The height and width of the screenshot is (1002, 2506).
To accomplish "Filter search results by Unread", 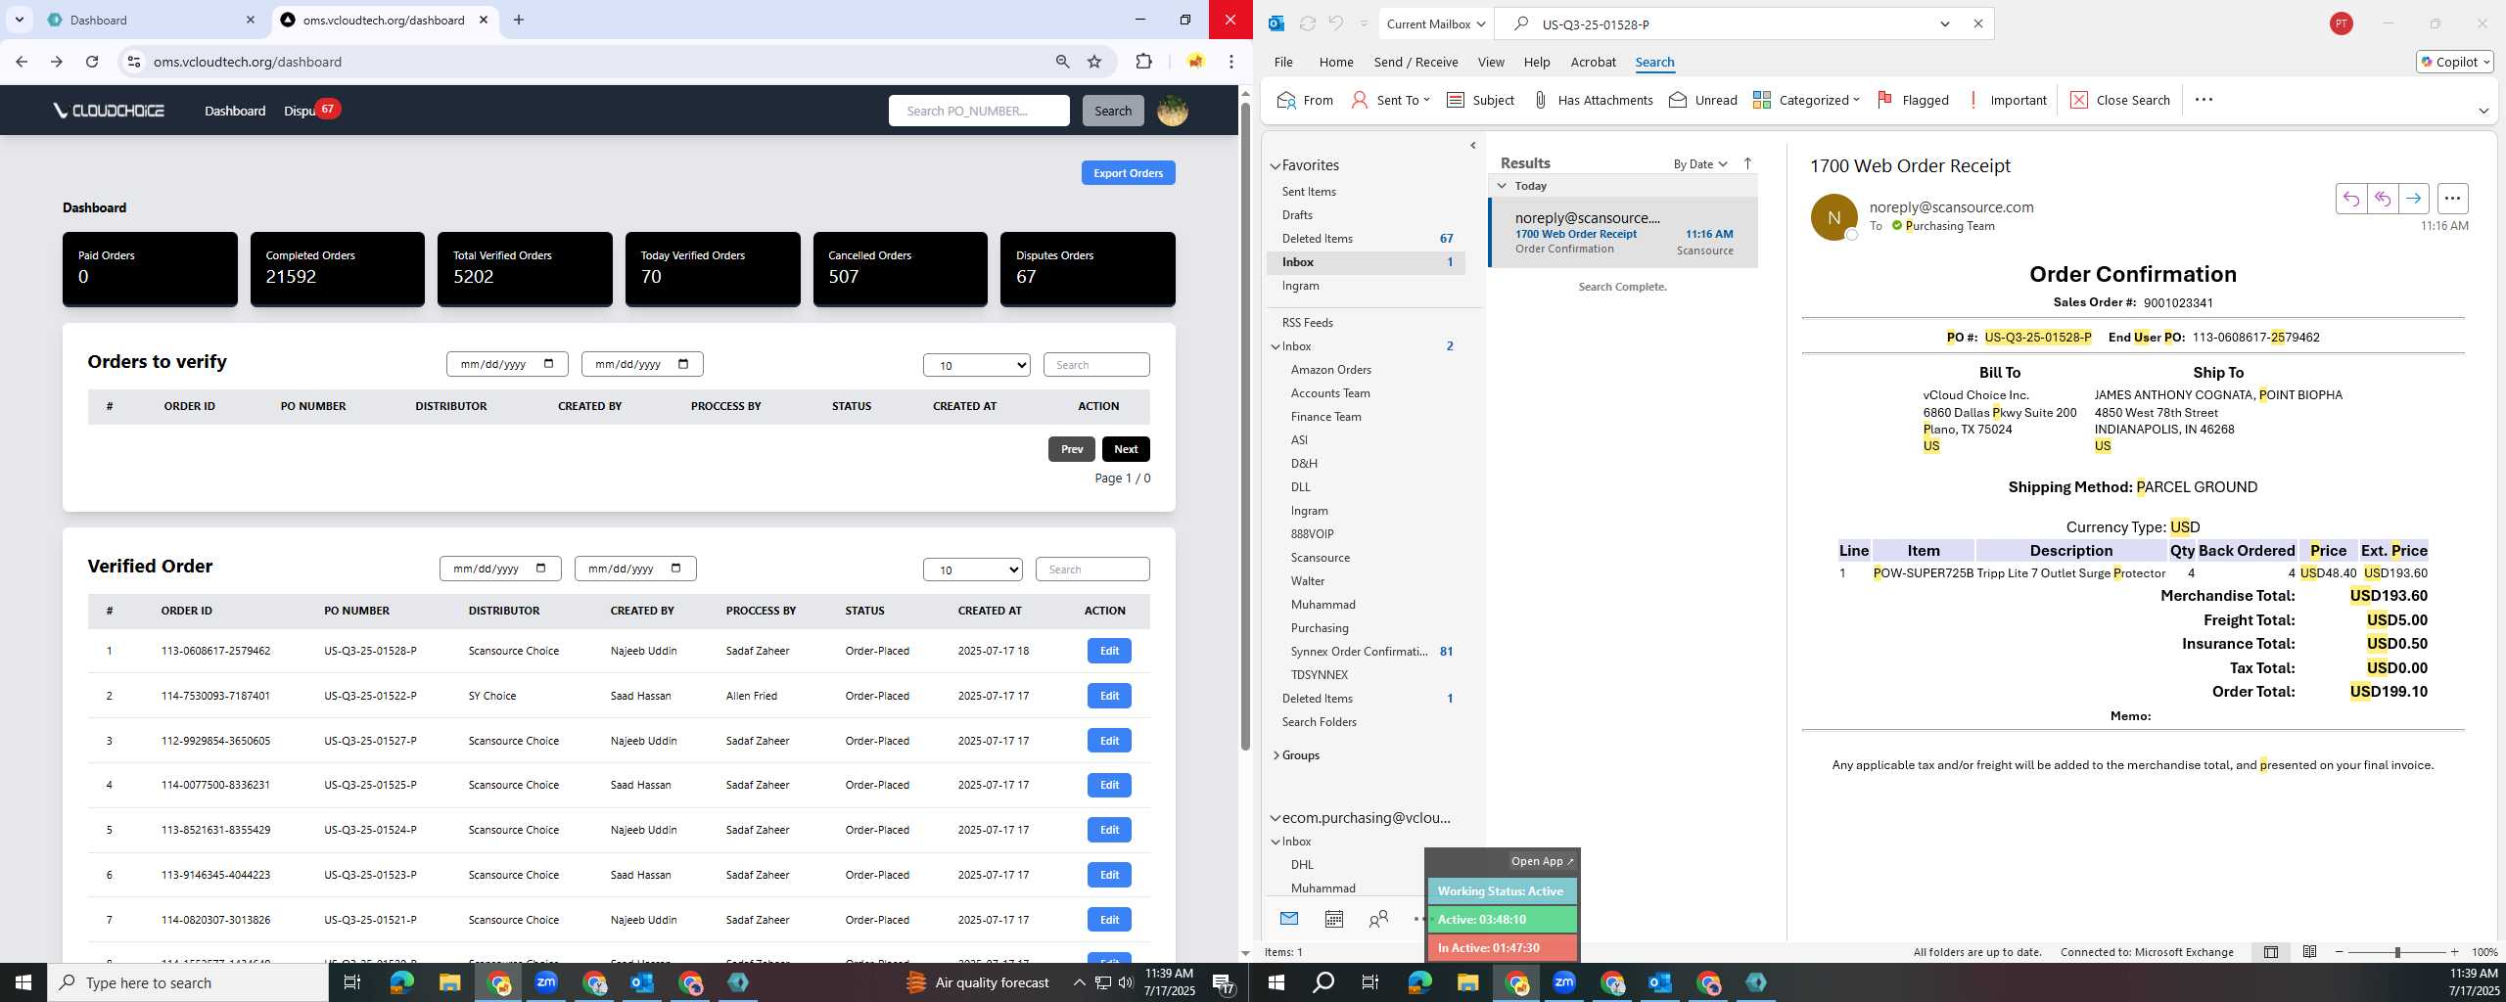I will (x=1703, y=100).
